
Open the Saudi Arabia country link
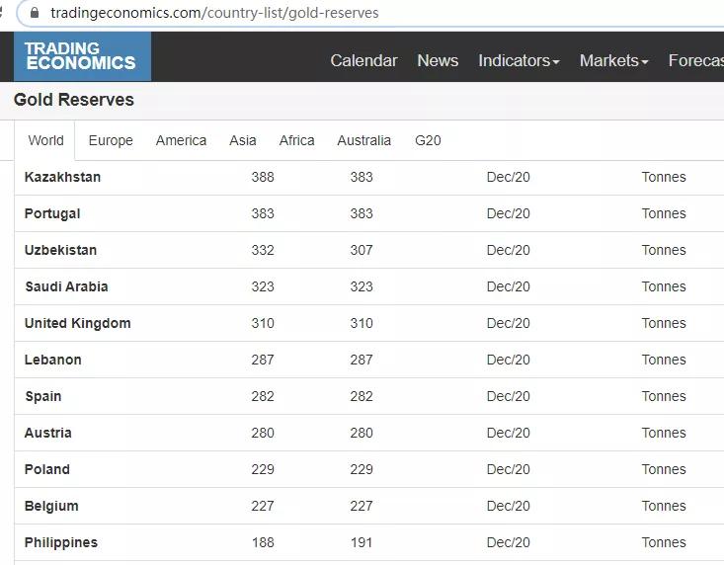[66, 286]
